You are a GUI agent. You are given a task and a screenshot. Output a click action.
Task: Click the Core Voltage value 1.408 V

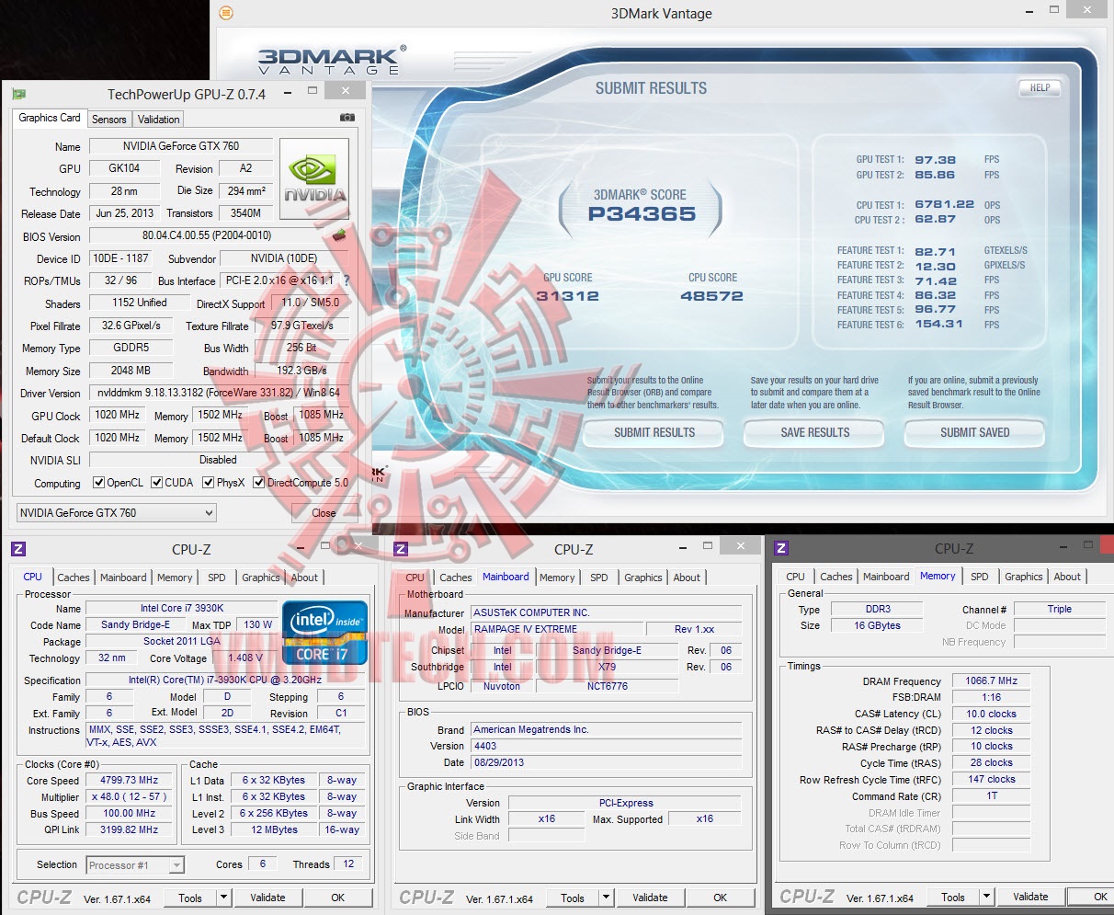(245, 658)
